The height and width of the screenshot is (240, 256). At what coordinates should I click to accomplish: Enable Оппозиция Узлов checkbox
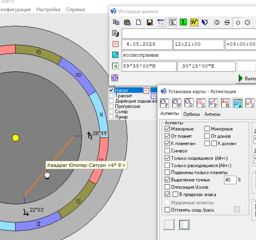point(167,187)
